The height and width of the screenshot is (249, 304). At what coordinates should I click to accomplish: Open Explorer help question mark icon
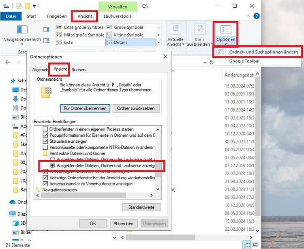pos(257,16)
